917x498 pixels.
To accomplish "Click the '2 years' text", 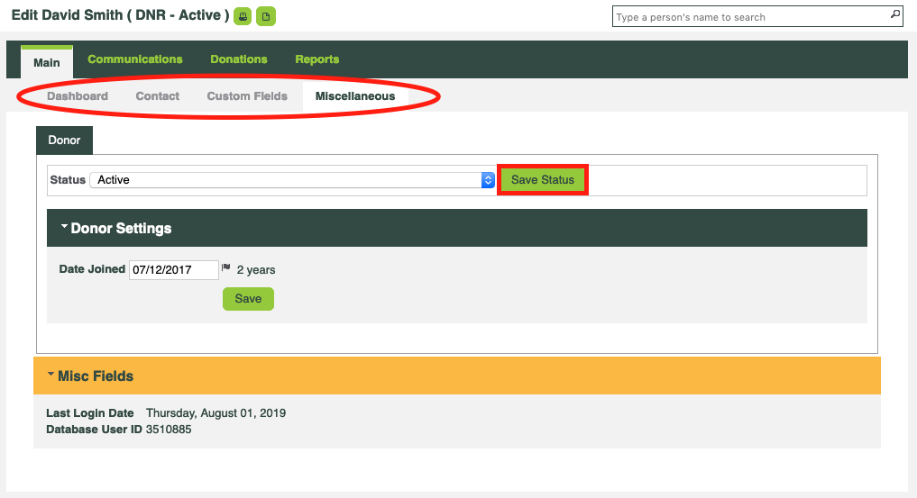I will pos(256,270).
